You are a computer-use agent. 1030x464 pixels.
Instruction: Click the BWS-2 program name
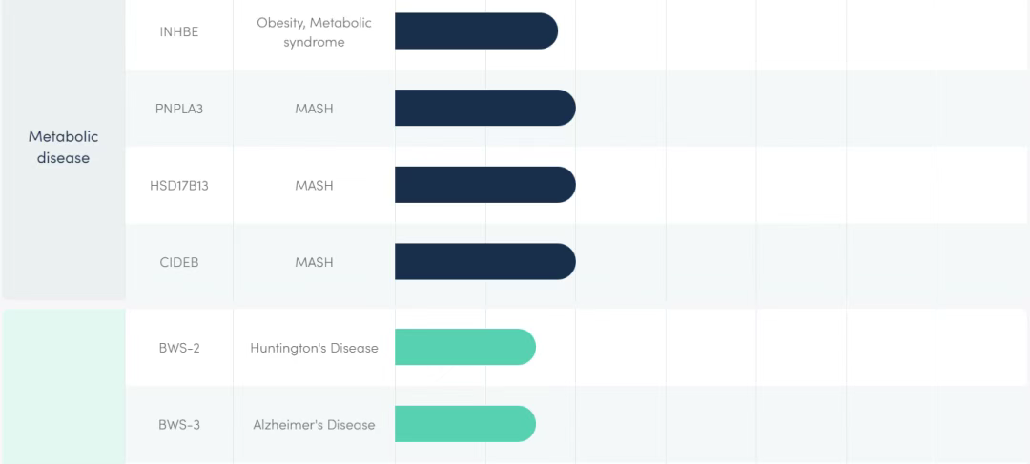pyautogui.click(x=179, y=348)
